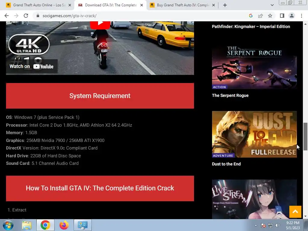Open The Serpent Rogue thumbnail
Image resolution: width=308 pixels, height=231 pixels.
click(x=254, y=66)
